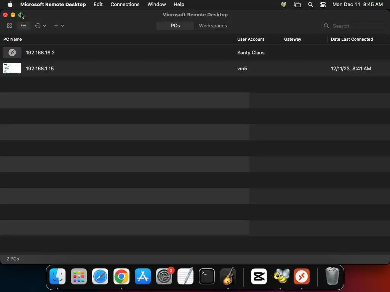
Task: Open the Apple menu
Action: 10,4
